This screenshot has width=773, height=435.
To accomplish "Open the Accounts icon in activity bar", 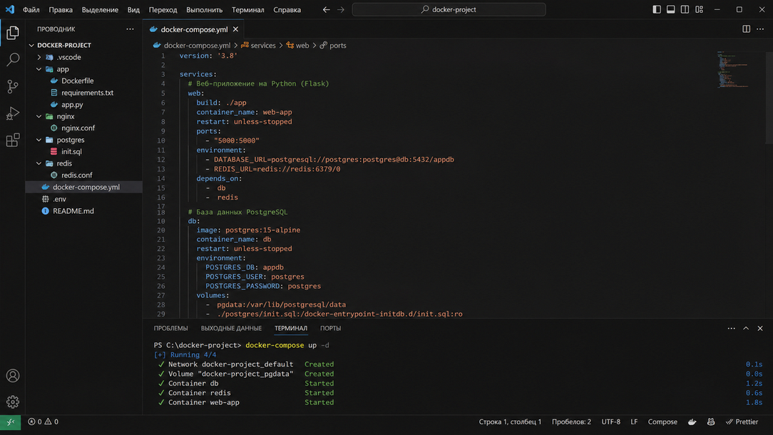I will click(13, 376).
